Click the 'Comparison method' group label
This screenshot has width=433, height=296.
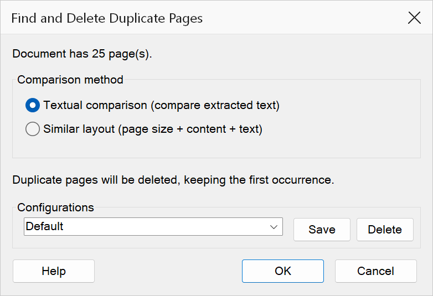[x=70, y=80]
